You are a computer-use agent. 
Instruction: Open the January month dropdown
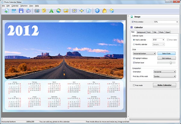(158, 44)
